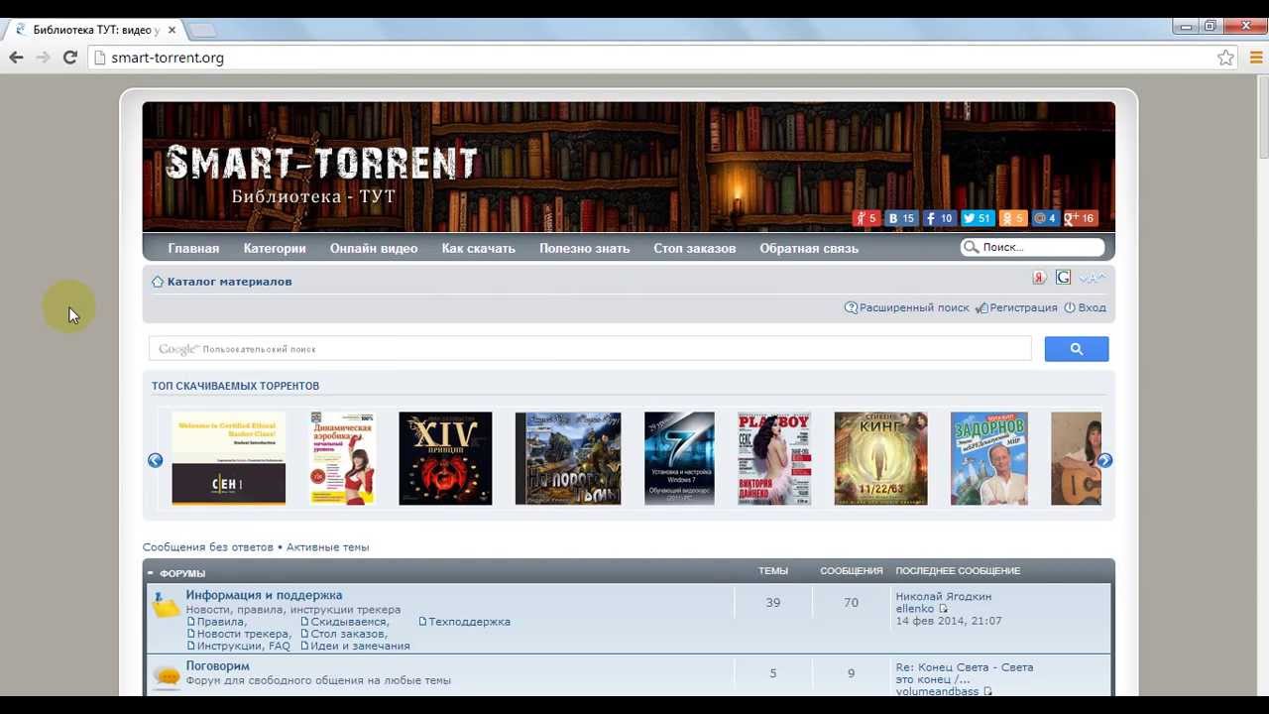
Task: Reload the page with the refresh icon
Action: (x=69, y=58)
